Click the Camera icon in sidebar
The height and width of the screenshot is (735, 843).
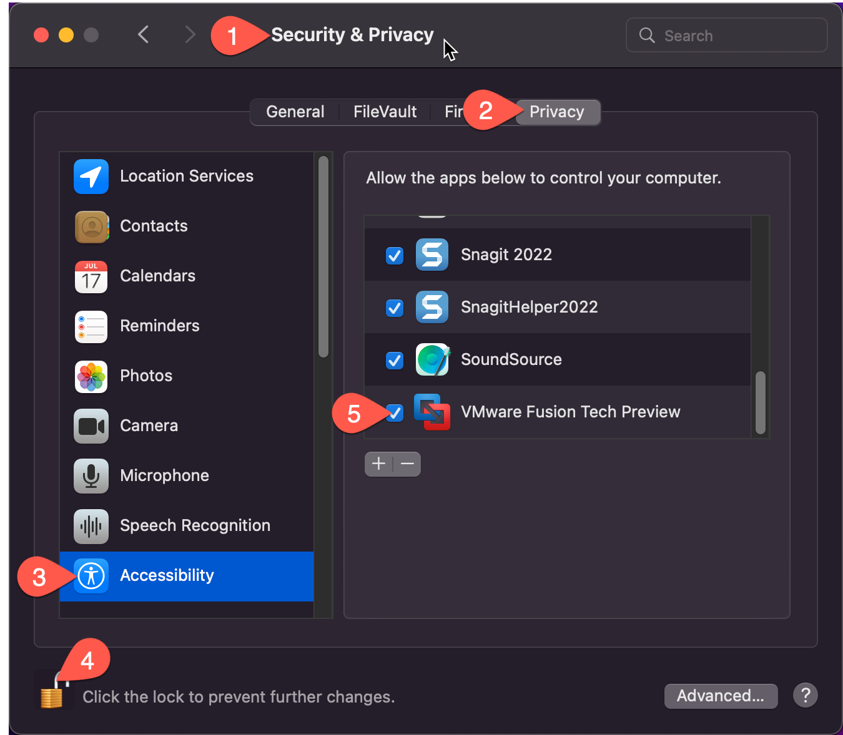click(x=91, y=426)
